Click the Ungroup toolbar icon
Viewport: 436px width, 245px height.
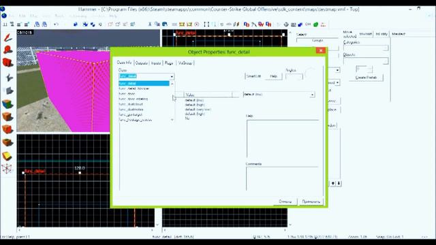[x=93, y=24]
